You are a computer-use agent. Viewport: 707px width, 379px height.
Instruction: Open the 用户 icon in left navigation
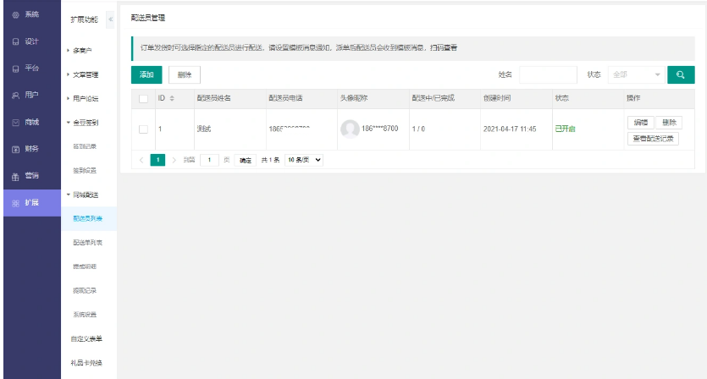coord(17,95)
